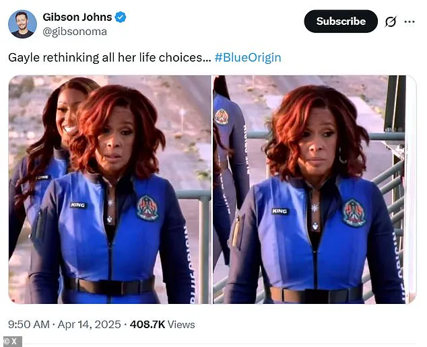Click the 9:50 AM timestamp

click(29, 324)
